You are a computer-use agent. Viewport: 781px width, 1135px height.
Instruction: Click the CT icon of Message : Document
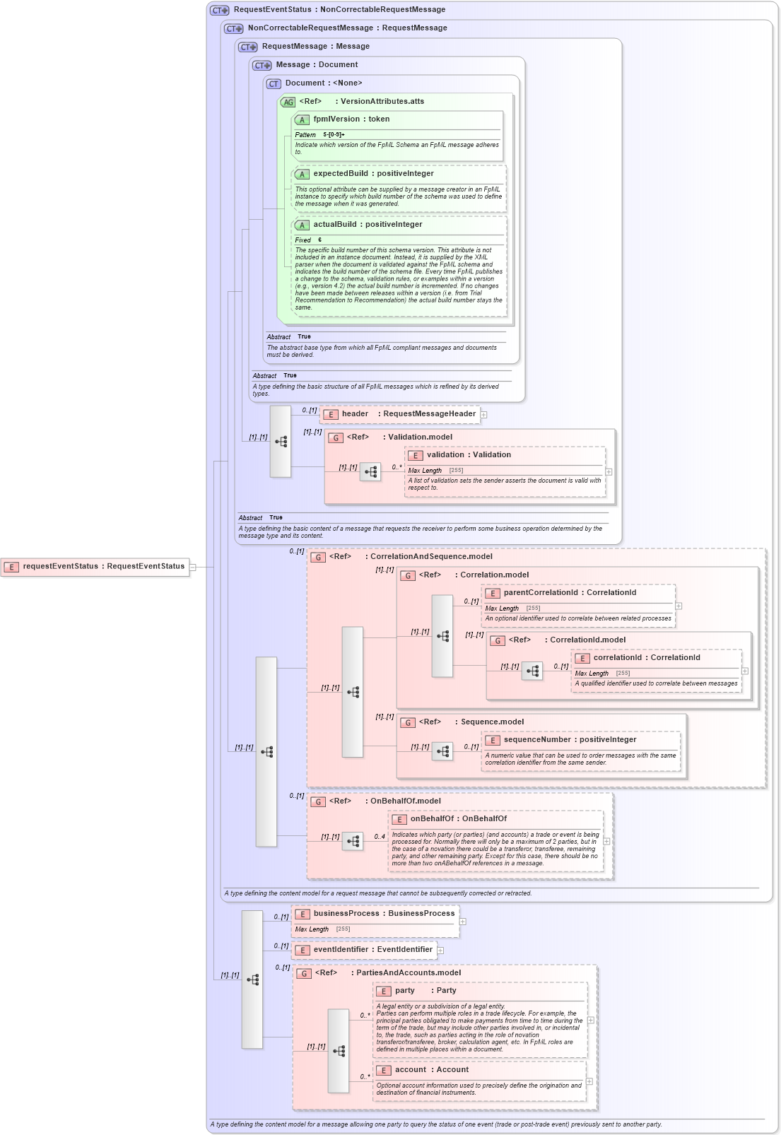(262, 66)
